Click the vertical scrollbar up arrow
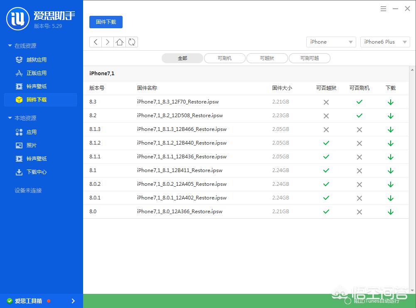The width and height of the screenshot is (416, 308). (412, 70)
